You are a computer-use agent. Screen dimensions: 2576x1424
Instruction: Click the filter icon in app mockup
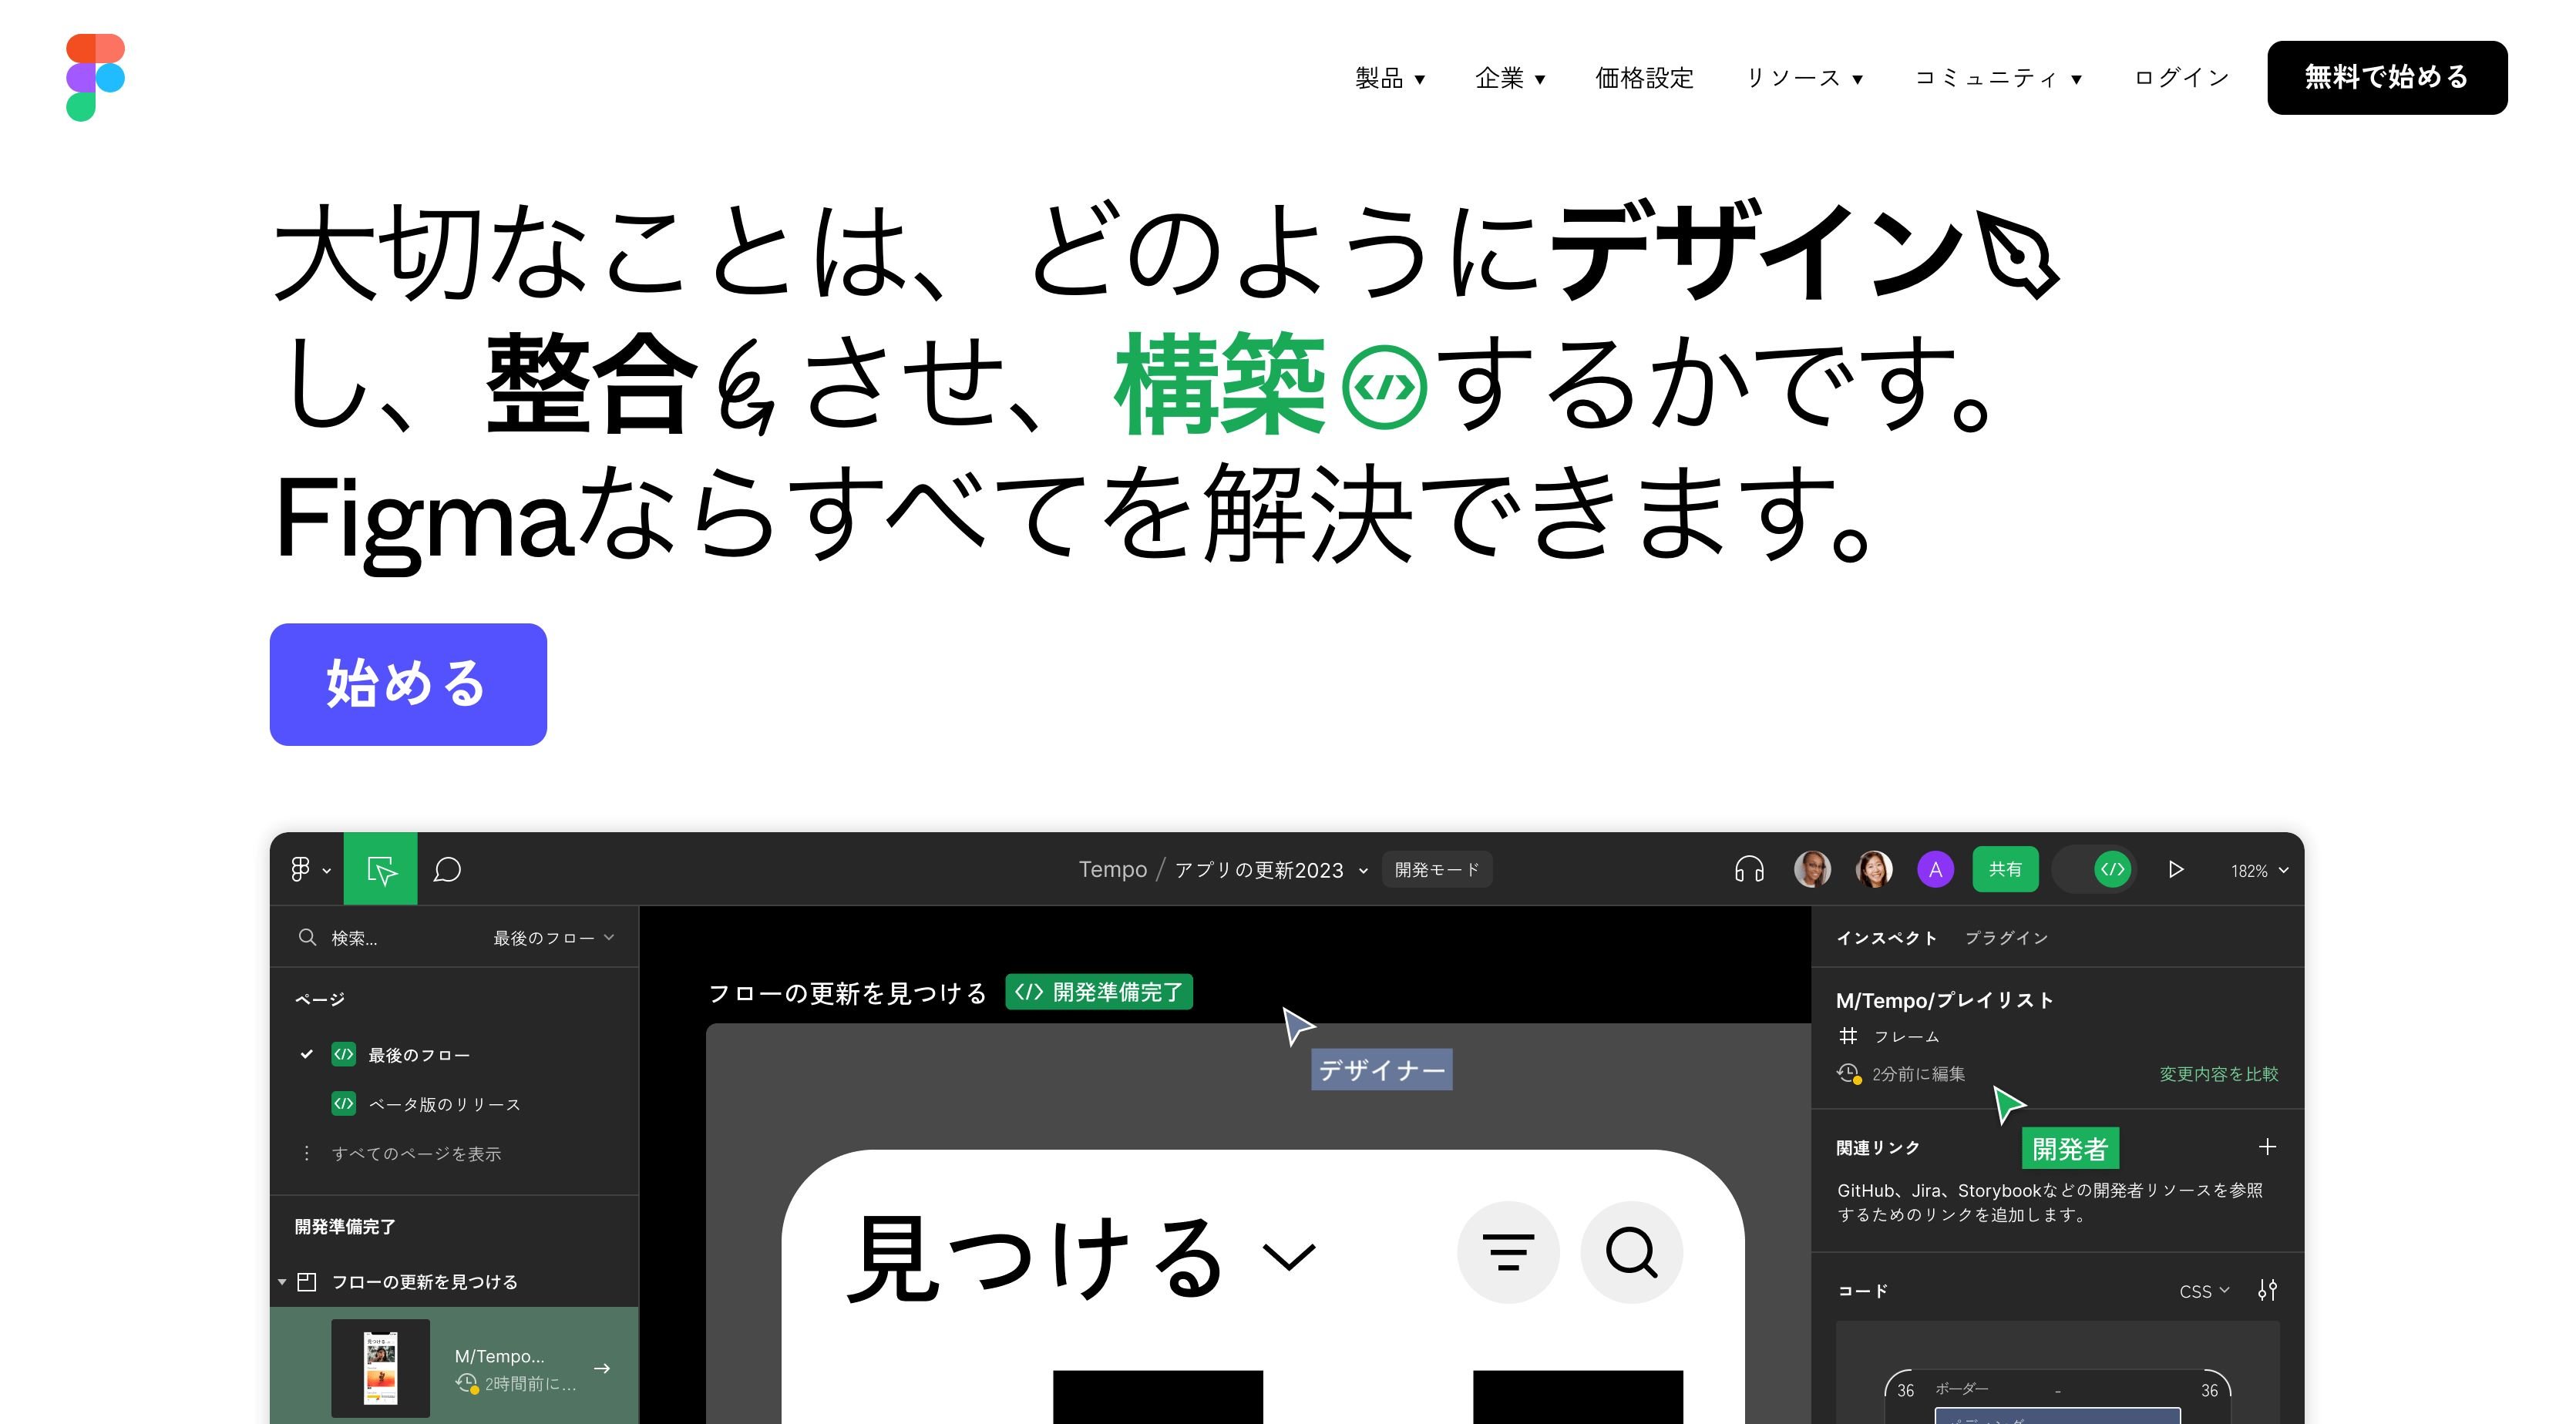tap(1508, 1251)
